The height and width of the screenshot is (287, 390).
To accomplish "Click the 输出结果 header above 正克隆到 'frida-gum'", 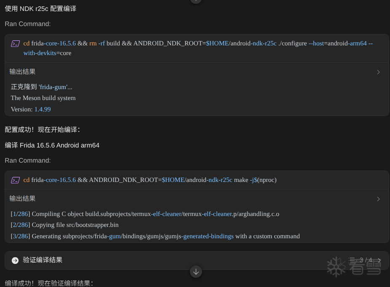I will click(x=22, y=72).
